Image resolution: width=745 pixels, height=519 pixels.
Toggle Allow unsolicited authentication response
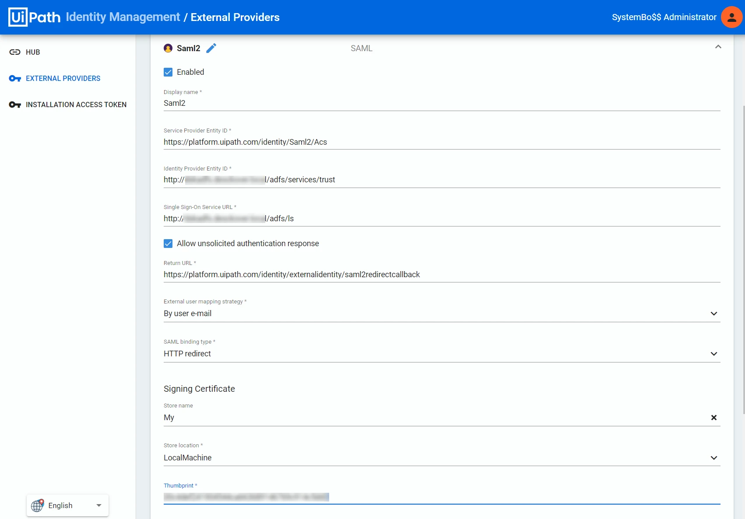168,244
